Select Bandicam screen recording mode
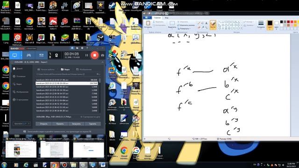299x168 pixels. [x=14, y=55]
